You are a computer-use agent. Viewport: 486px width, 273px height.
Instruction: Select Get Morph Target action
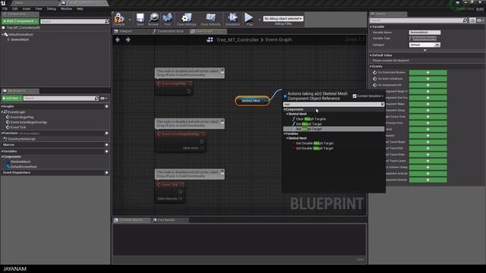pyautogui.click(x=309, y=124)
